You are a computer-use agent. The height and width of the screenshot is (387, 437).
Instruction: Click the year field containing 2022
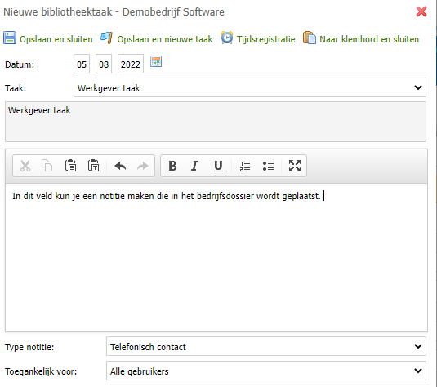click(x=131, y=64)
